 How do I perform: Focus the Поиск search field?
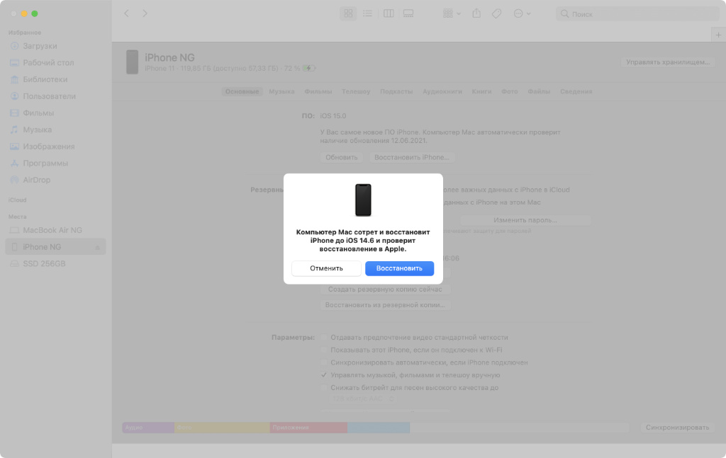(x=637, y=14)
